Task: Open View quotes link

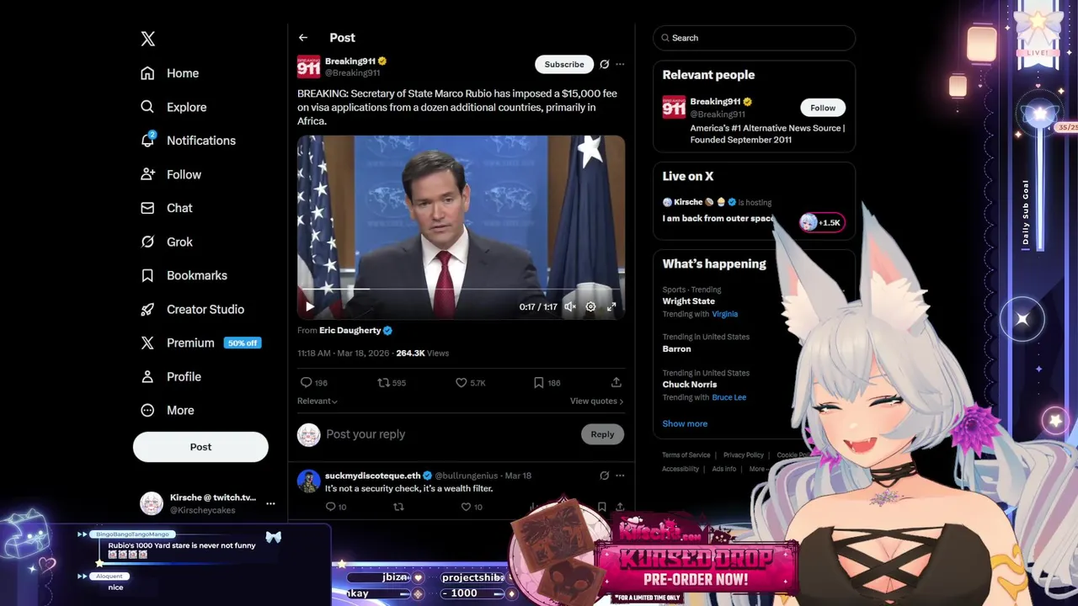Action: point(596,401)
